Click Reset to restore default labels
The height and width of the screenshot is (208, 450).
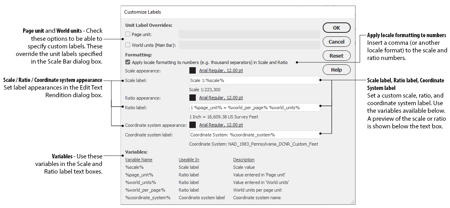(336, 56)
